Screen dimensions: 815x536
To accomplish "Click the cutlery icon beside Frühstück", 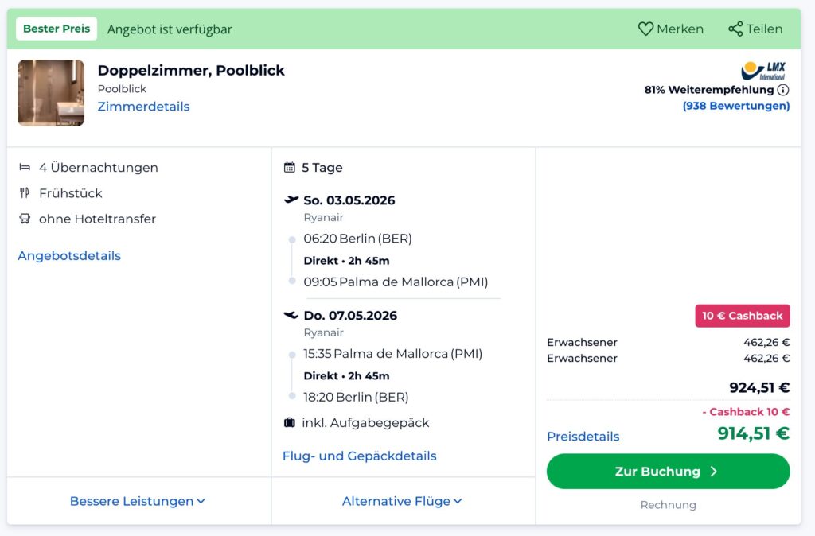I will [25, 193].
